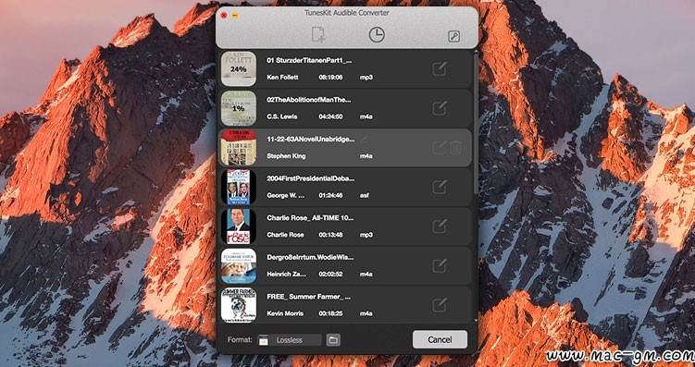Select the Stephen King book cover
Viewport: 695px width, 367px height.
pos(239,147)
